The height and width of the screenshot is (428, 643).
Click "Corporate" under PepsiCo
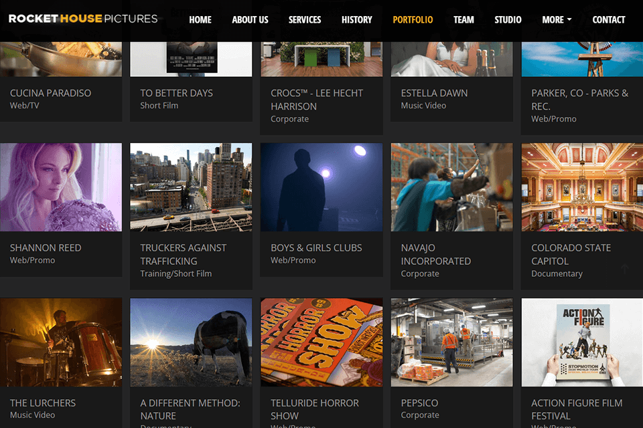(x=420, y=415)
